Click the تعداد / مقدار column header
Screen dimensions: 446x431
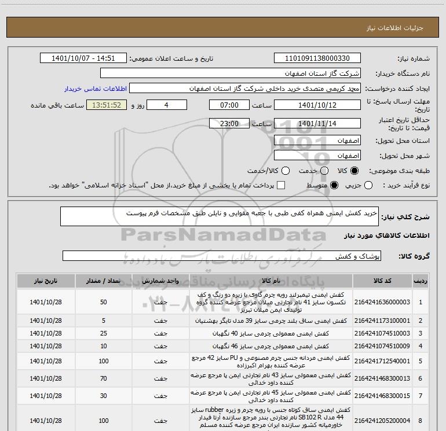click(x=104, y=281)
